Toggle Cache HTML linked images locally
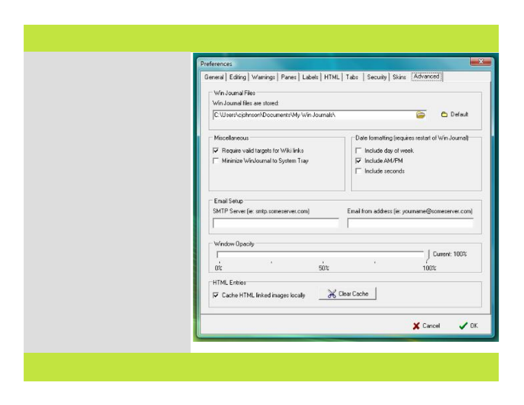 tap(216, 295)
